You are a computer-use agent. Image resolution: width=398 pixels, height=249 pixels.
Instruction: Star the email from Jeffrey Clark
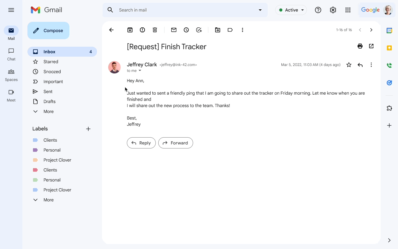click(x=349, y=65)
